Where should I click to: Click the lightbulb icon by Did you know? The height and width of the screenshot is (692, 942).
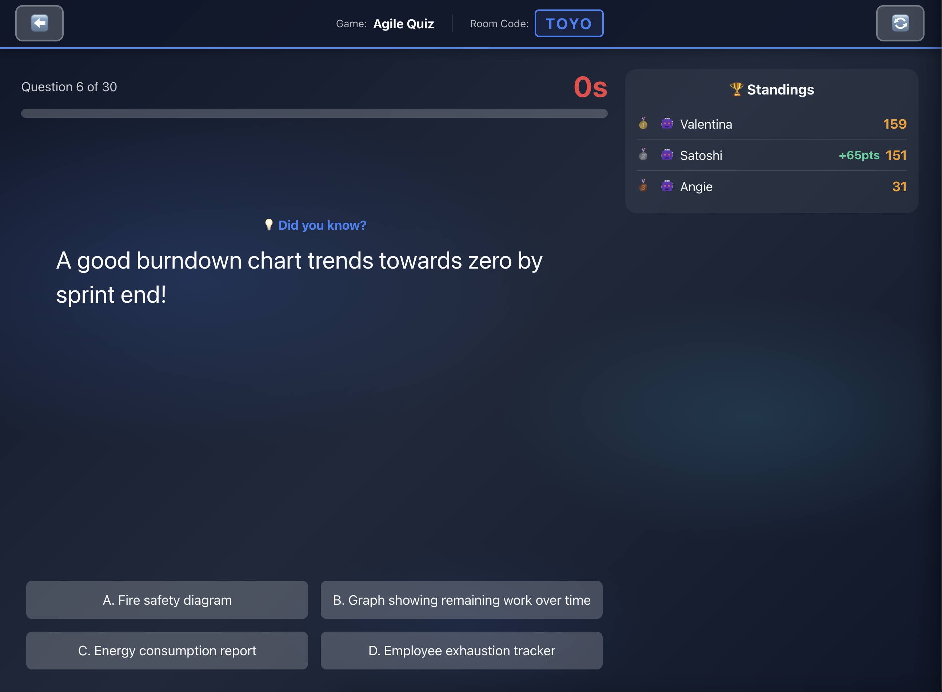[269, 225]
